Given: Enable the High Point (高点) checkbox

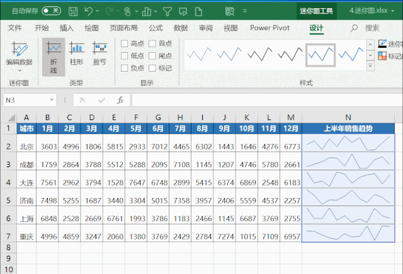Looking at the screenshot, I should (x=125, y=43).
